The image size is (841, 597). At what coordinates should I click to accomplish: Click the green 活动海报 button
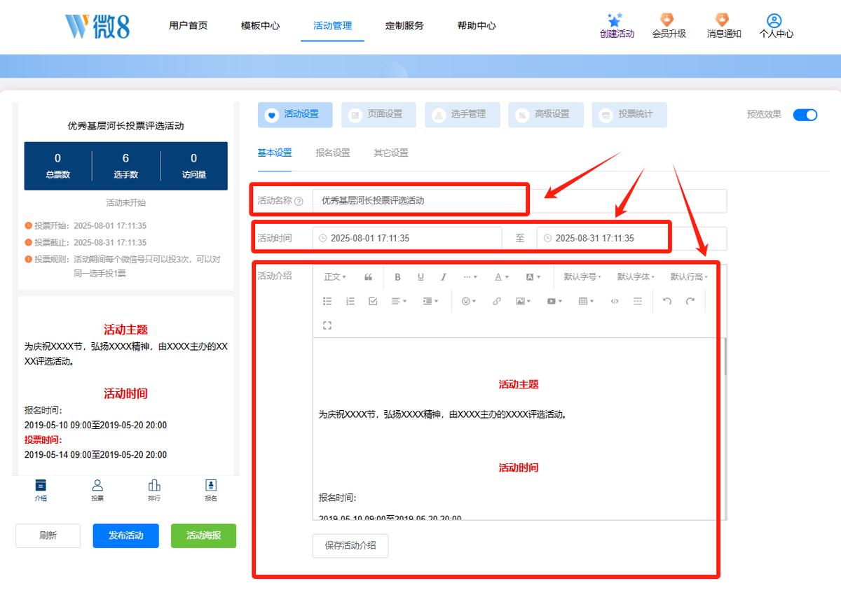point(203,536)
